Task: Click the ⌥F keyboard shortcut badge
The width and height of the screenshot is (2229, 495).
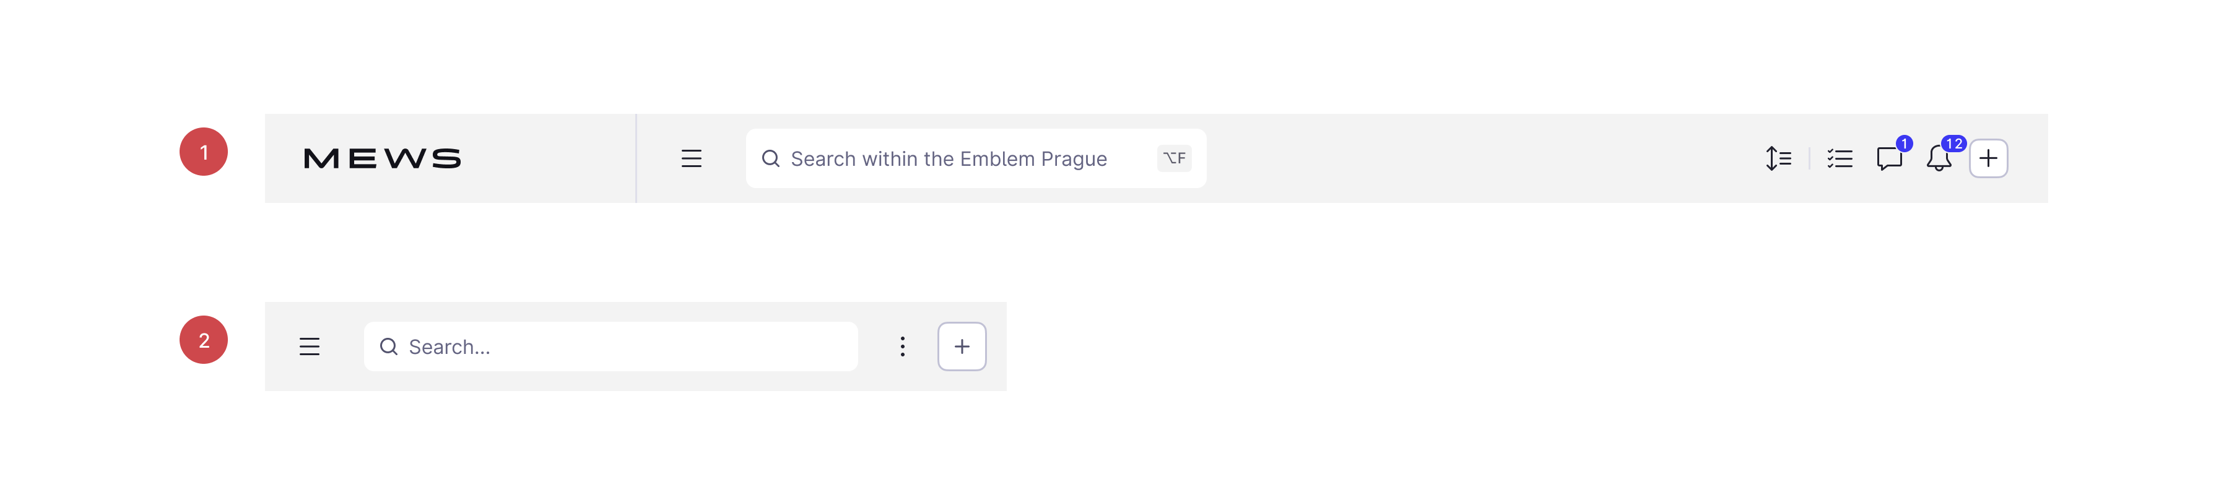Action: coord(1173,158)
